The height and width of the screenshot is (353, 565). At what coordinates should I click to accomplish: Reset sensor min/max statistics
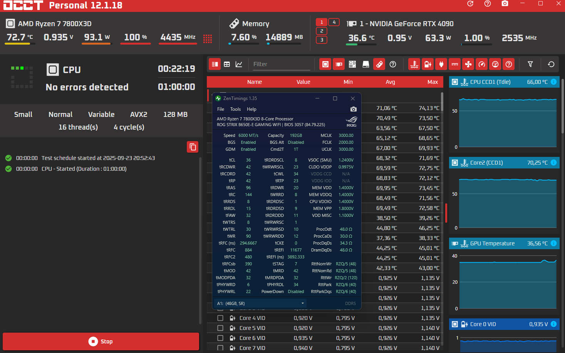tap(551, 64)
